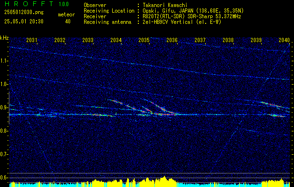Click time marker 2040
Viewport: 294px width, 187px height.
point(284,40)
